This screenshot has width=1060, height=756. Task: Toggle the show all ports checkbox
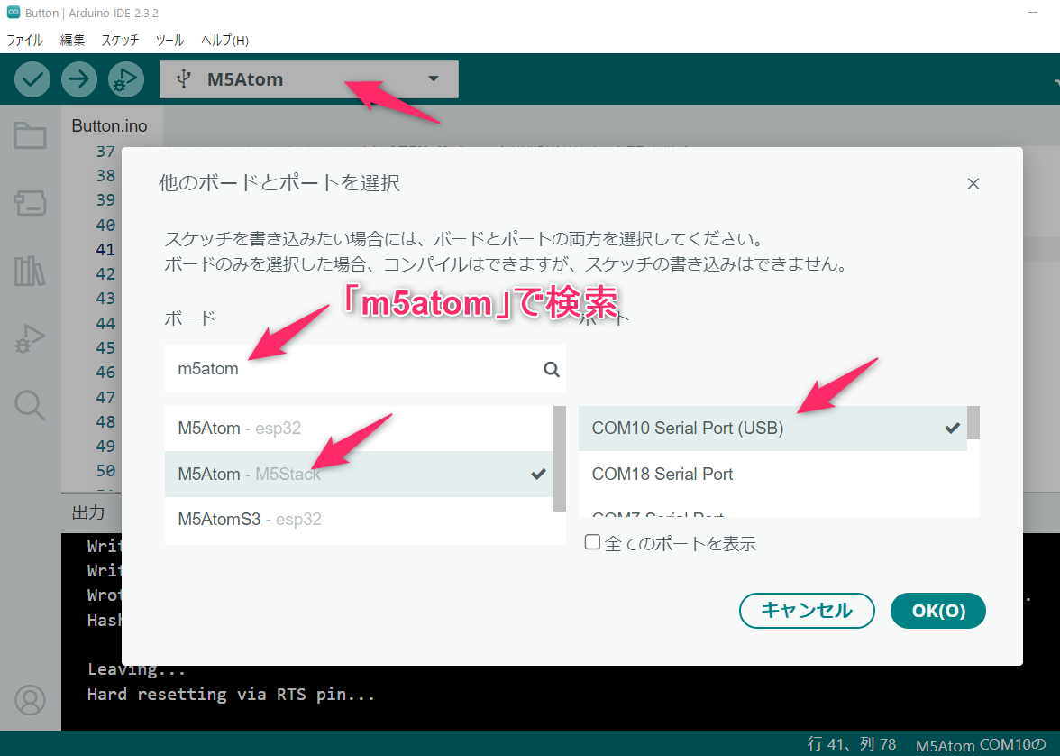592,542
